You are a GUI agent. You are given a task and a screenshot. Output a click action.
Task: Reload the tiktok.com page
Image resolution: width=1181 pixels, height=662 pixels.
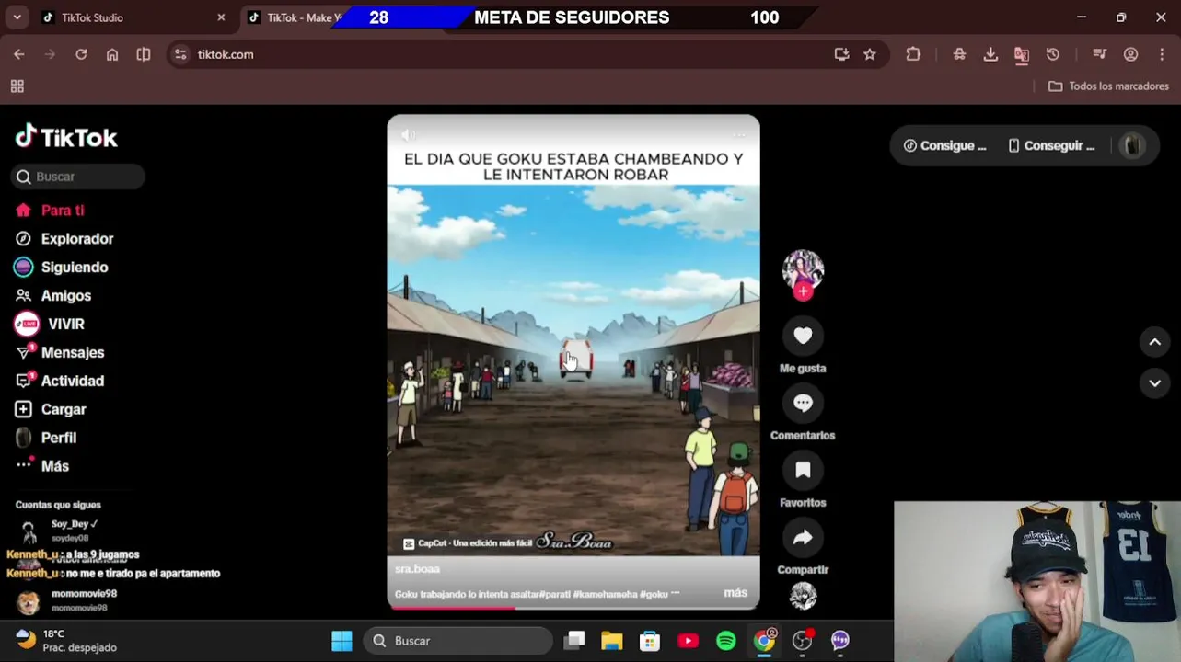(x=81, y=54)
